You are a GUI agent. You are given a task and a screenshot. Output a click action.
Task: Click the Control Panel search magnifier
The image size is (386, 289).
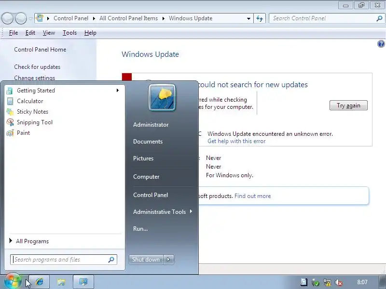pos(379,18)
